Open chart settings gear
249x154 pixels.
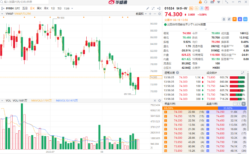click(160, 14)
